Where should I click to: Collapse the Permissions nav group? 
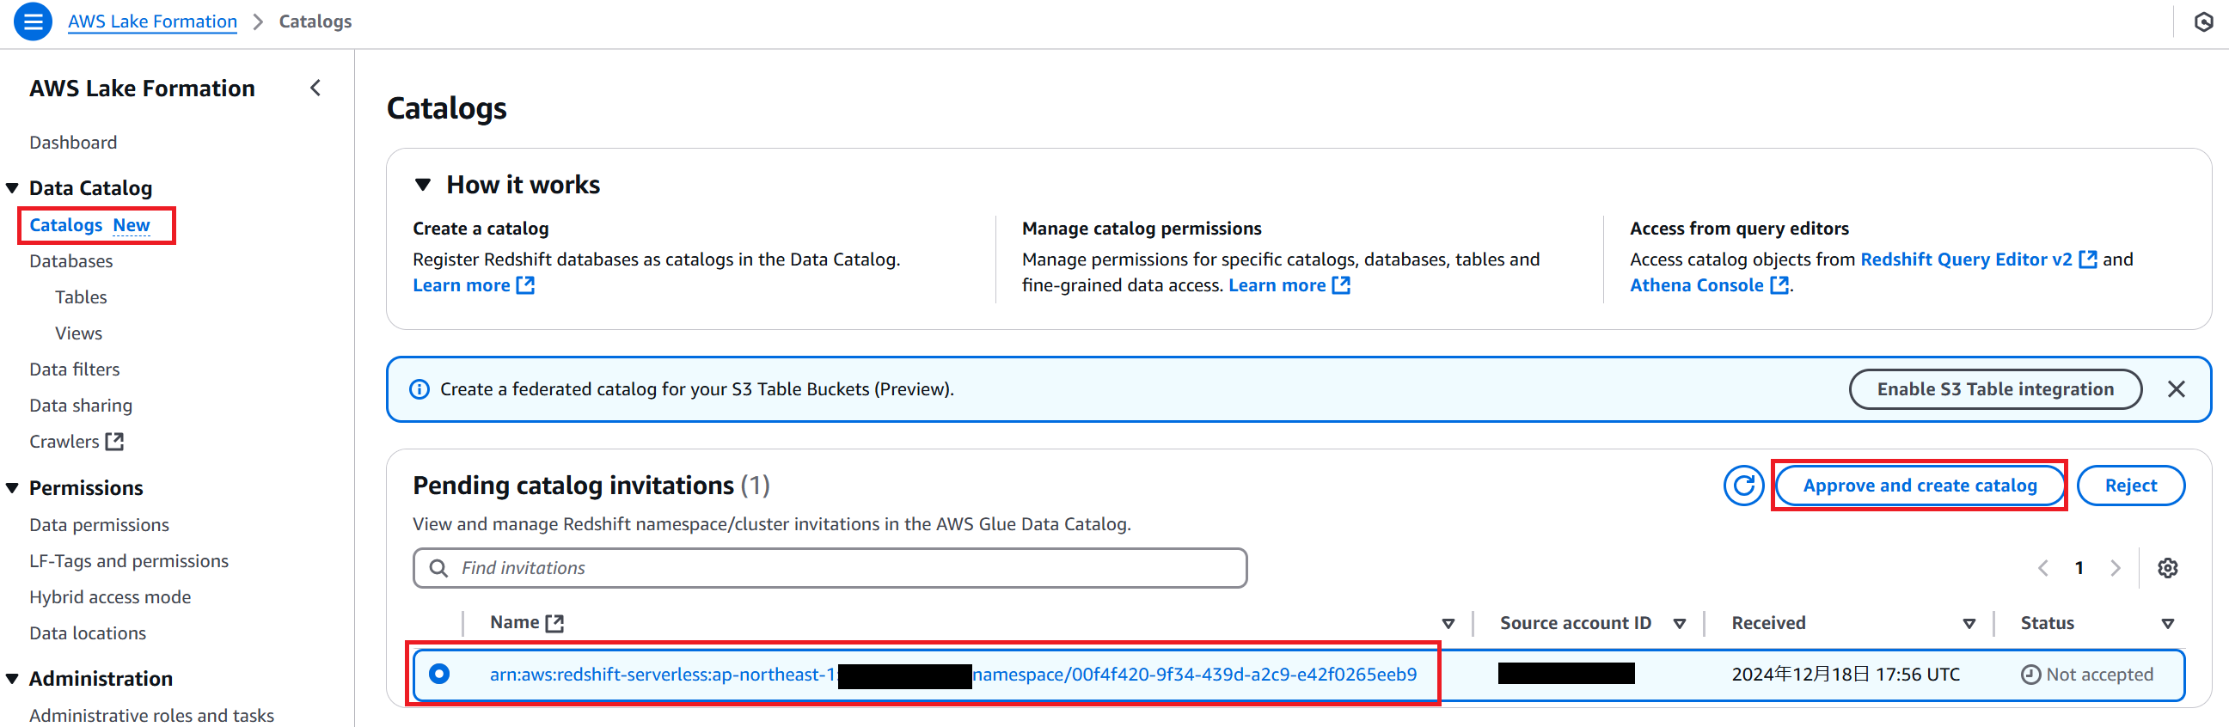[12, 488]
